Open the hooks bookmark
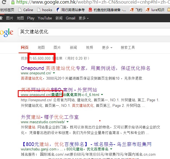The height and width of the screenshot is (159, 170). tap(45, 10)
